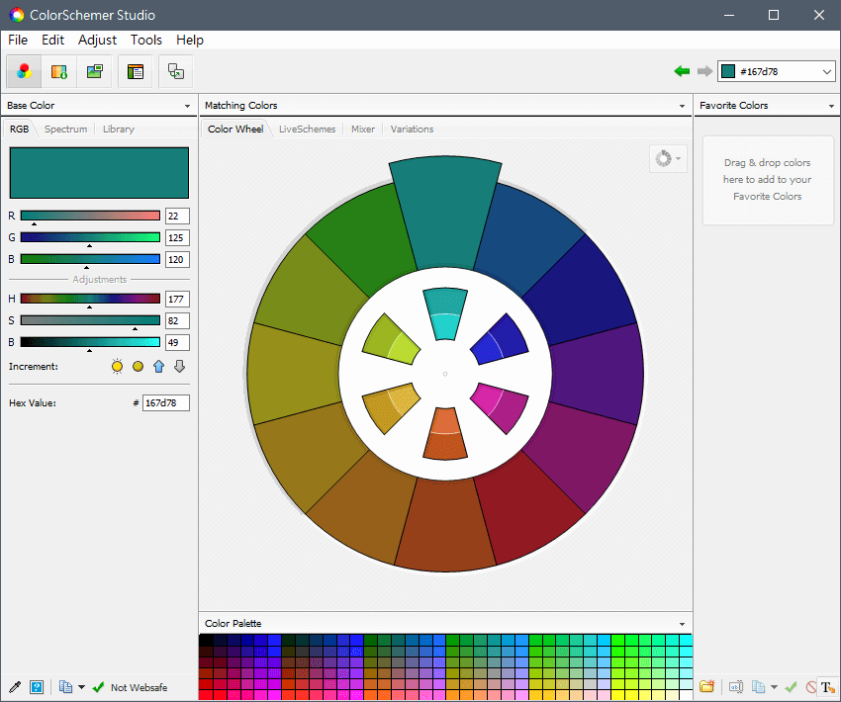Viewport: 841px width, 702px height.
Task: Open the Adjust menu
Action: coord(97,40)
